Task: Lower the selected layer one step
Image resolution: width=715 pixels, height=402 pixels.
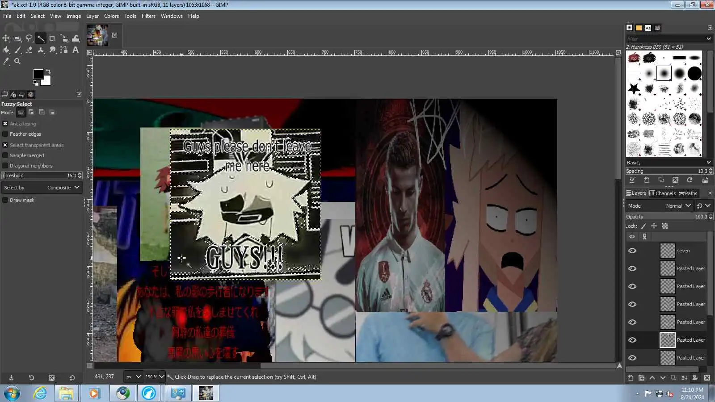Action: (x=663, y=378)
